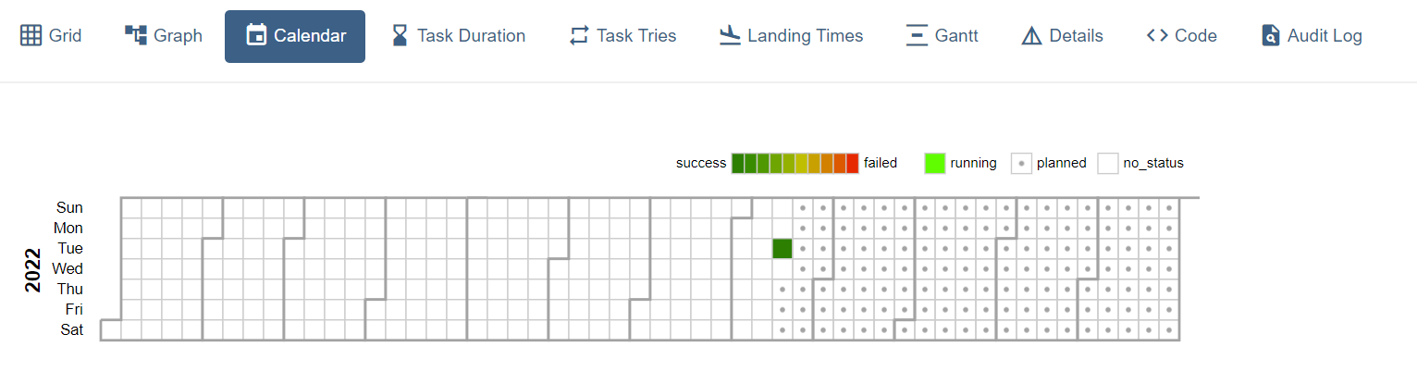Click the Graph hierarchy icon
Viewport: 1417px width, 384px height.
tap(136, 36)
